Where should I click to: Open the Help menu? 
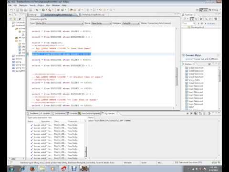tap(64, 5)
